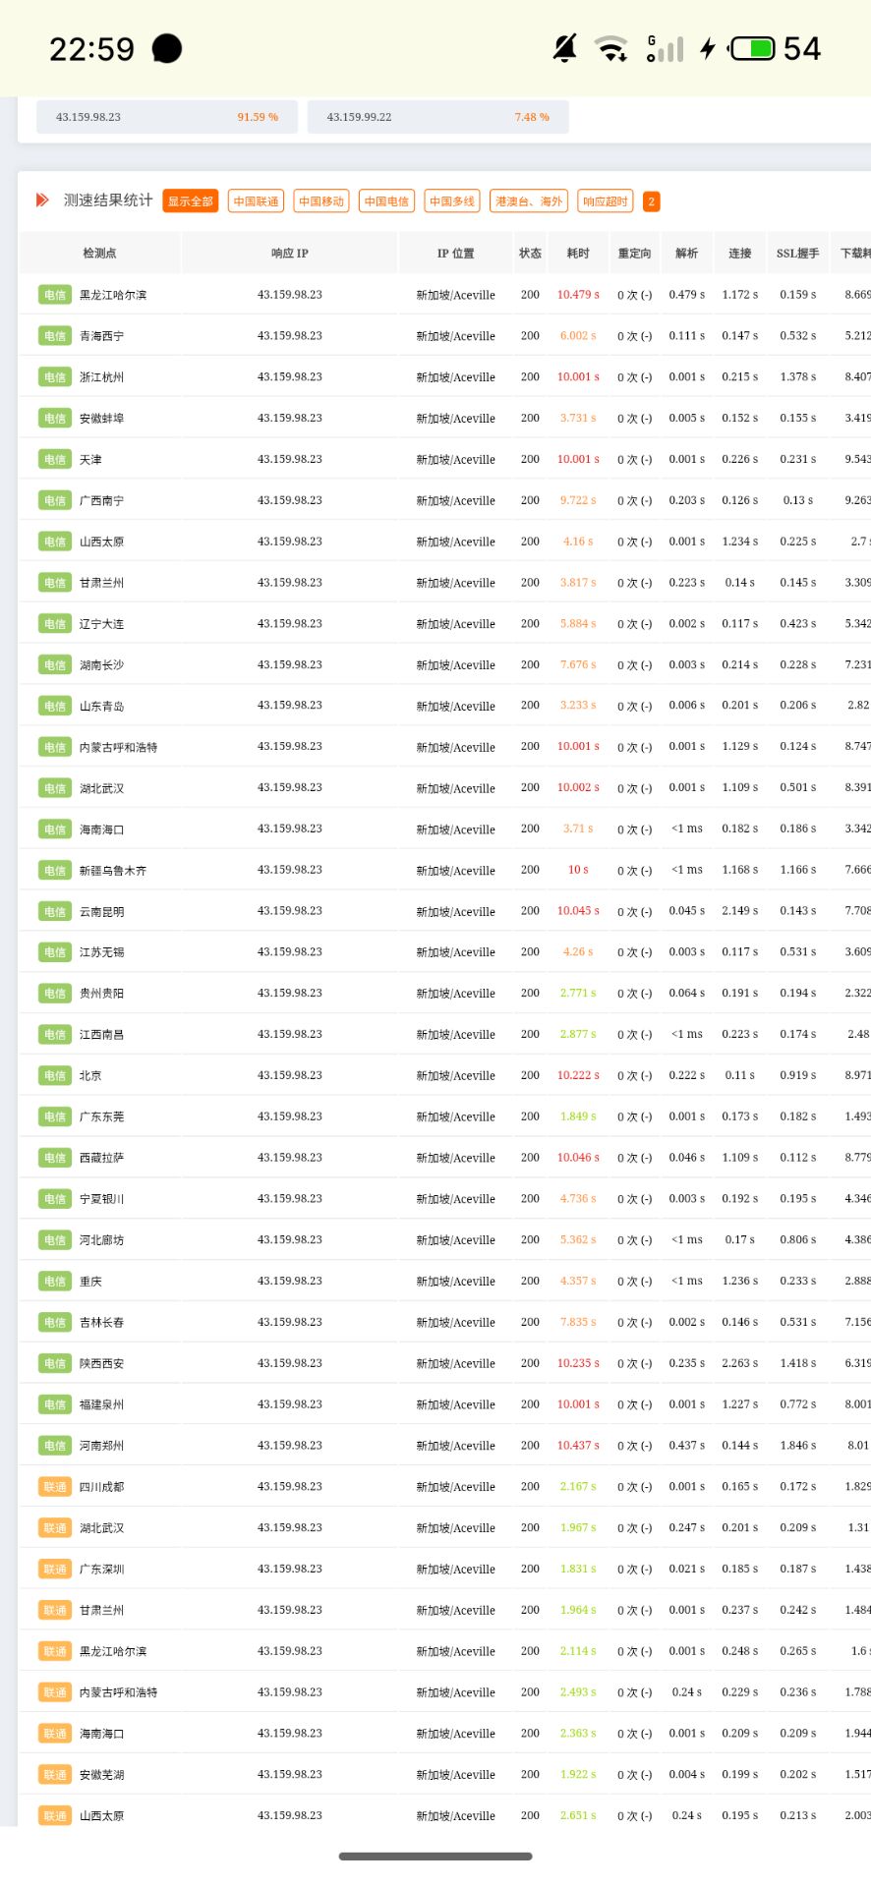Viewport: 871px width, 1887px height.
Task: Sort table by SSL握手 column header
Action: [x=797, y=254]
